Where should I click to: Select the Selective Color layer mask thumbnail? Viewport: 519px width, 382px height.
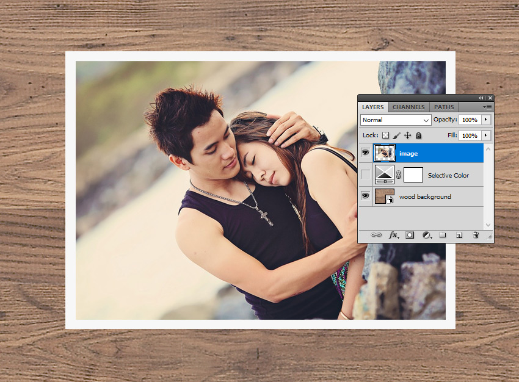(x=413, y=175)
